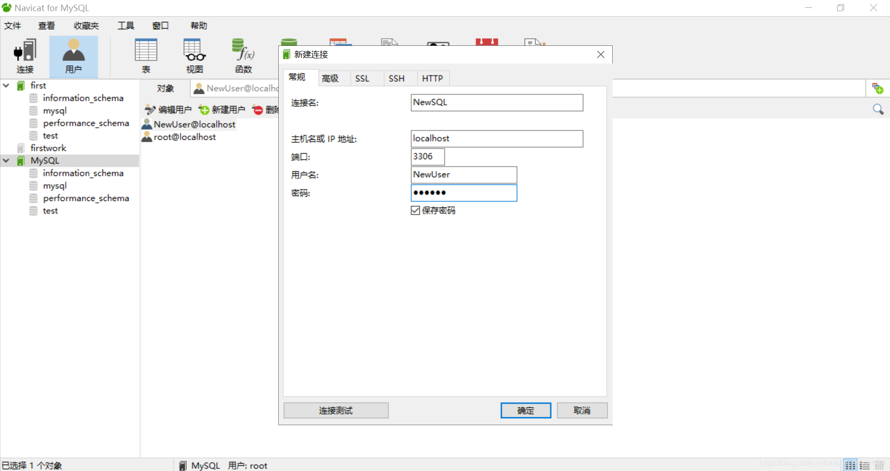Click the 连接测试 test connection button

[x=336, y=410]
